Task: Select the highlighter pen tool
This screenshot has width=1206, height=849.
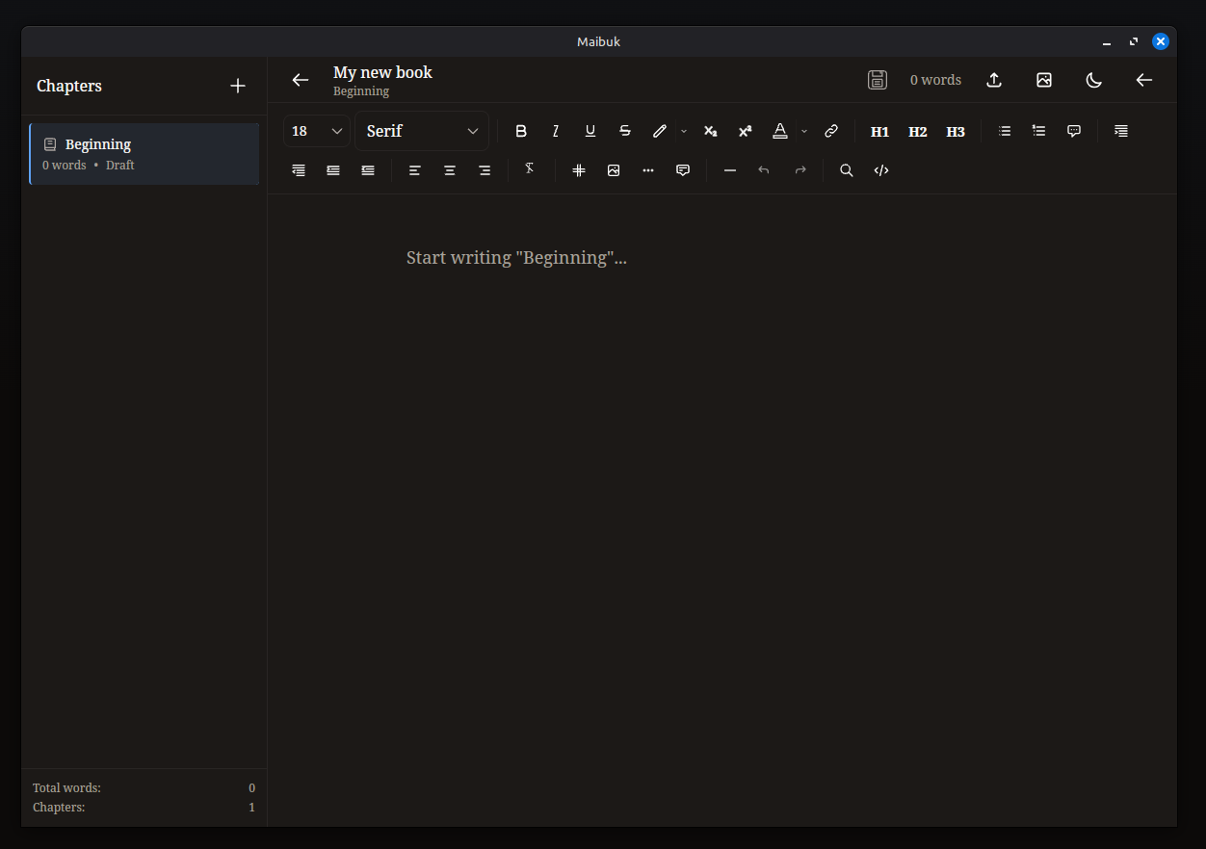Action: [660, 131]
